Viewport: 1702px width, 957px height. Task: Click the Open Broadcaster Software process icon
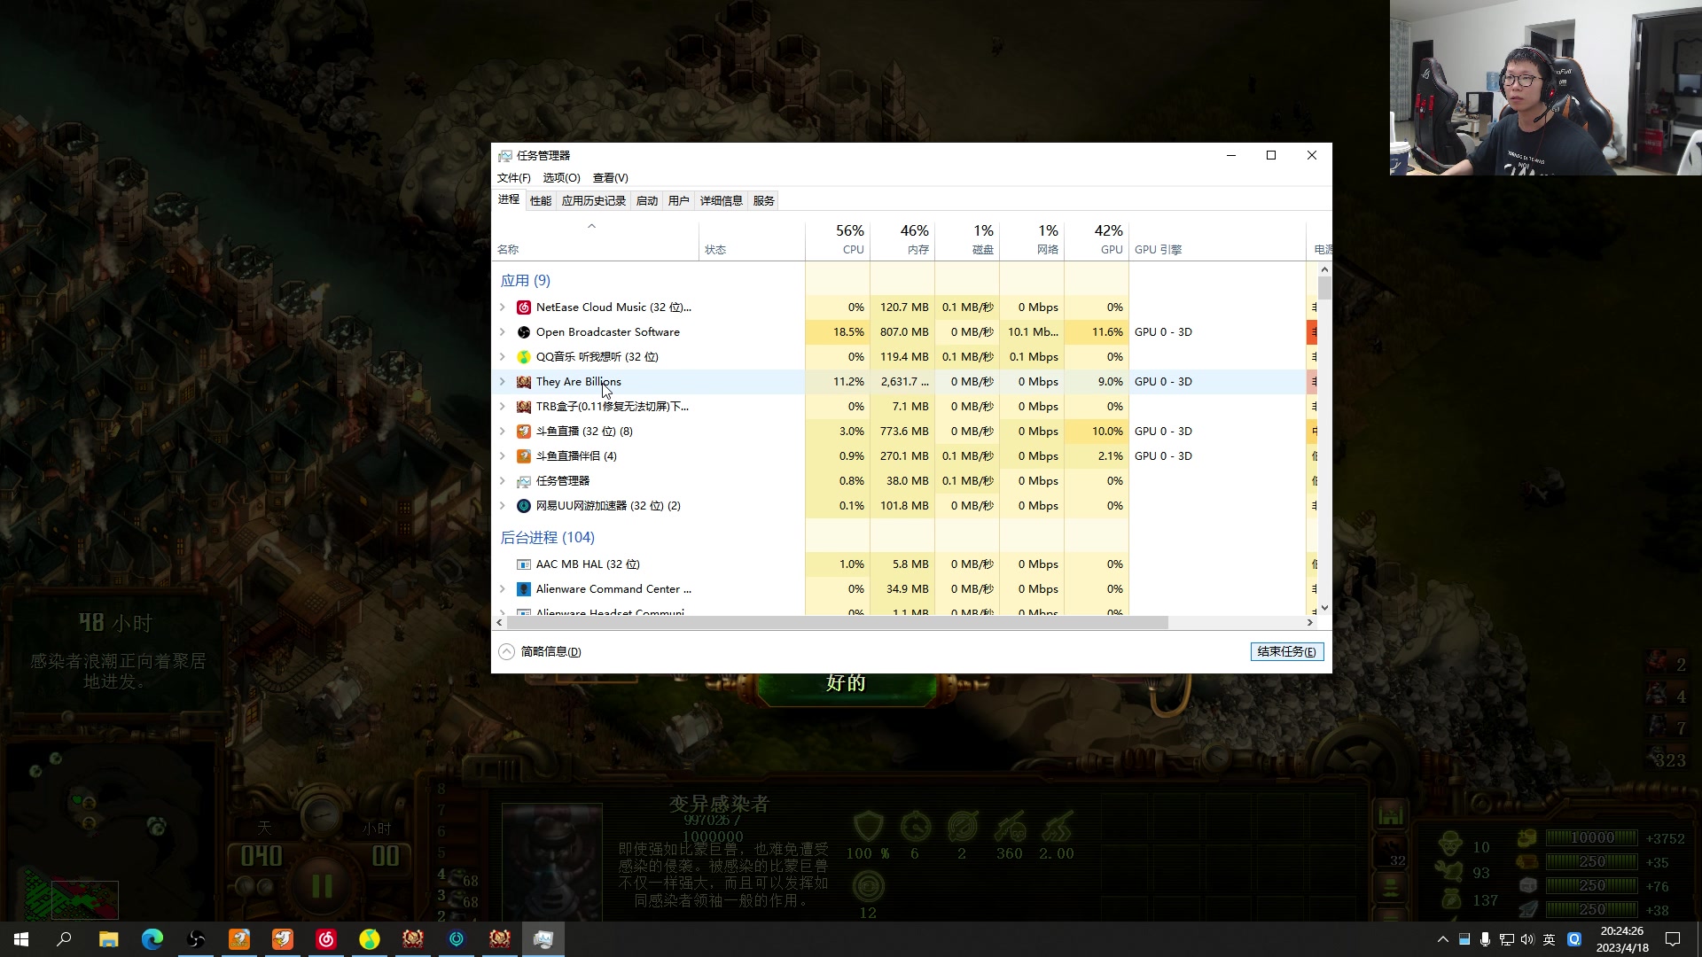tap(524, 332)
